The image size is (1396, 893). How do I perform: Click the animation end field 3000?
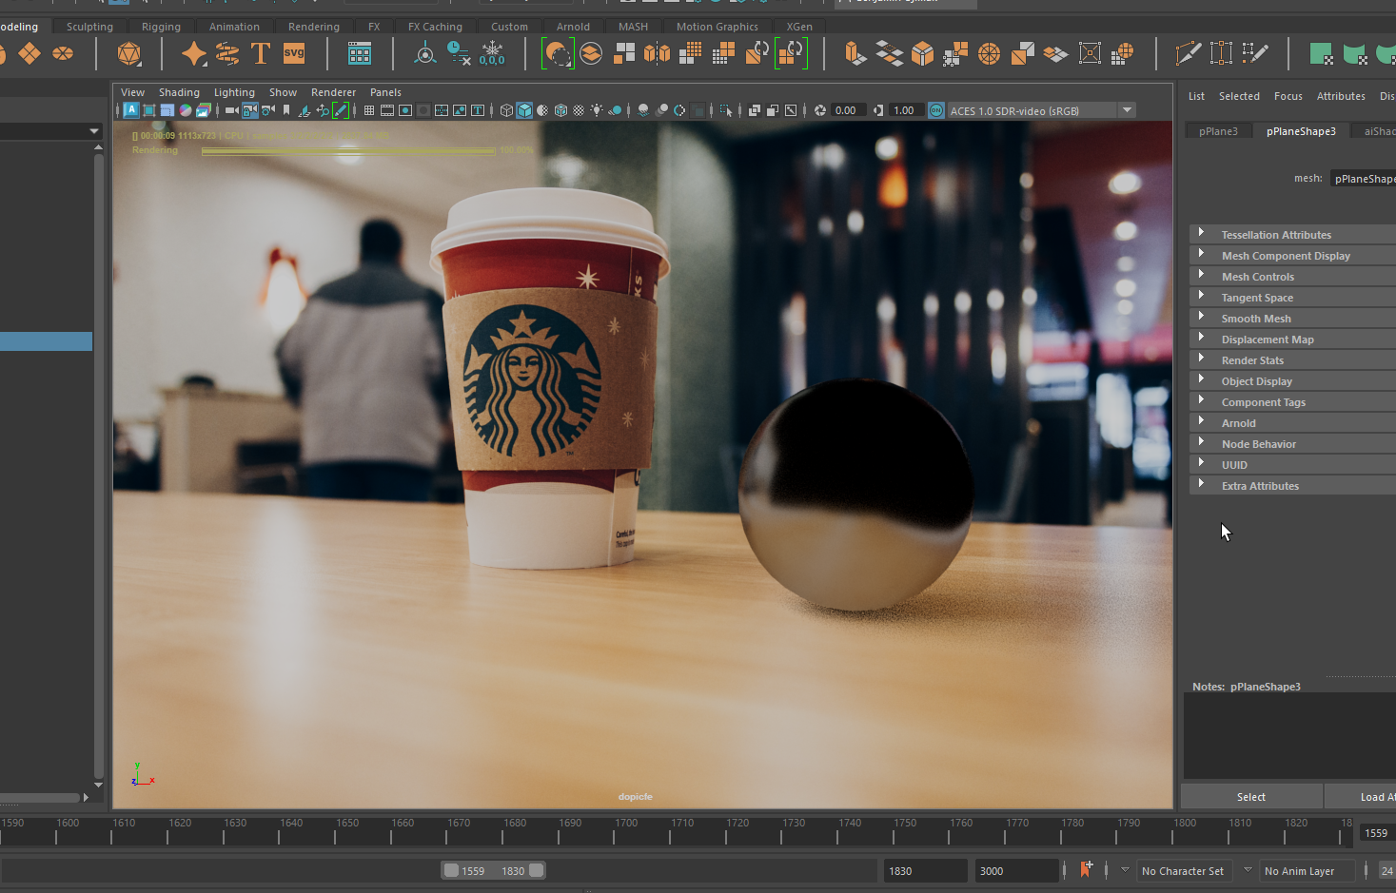tap(1016, 870)
